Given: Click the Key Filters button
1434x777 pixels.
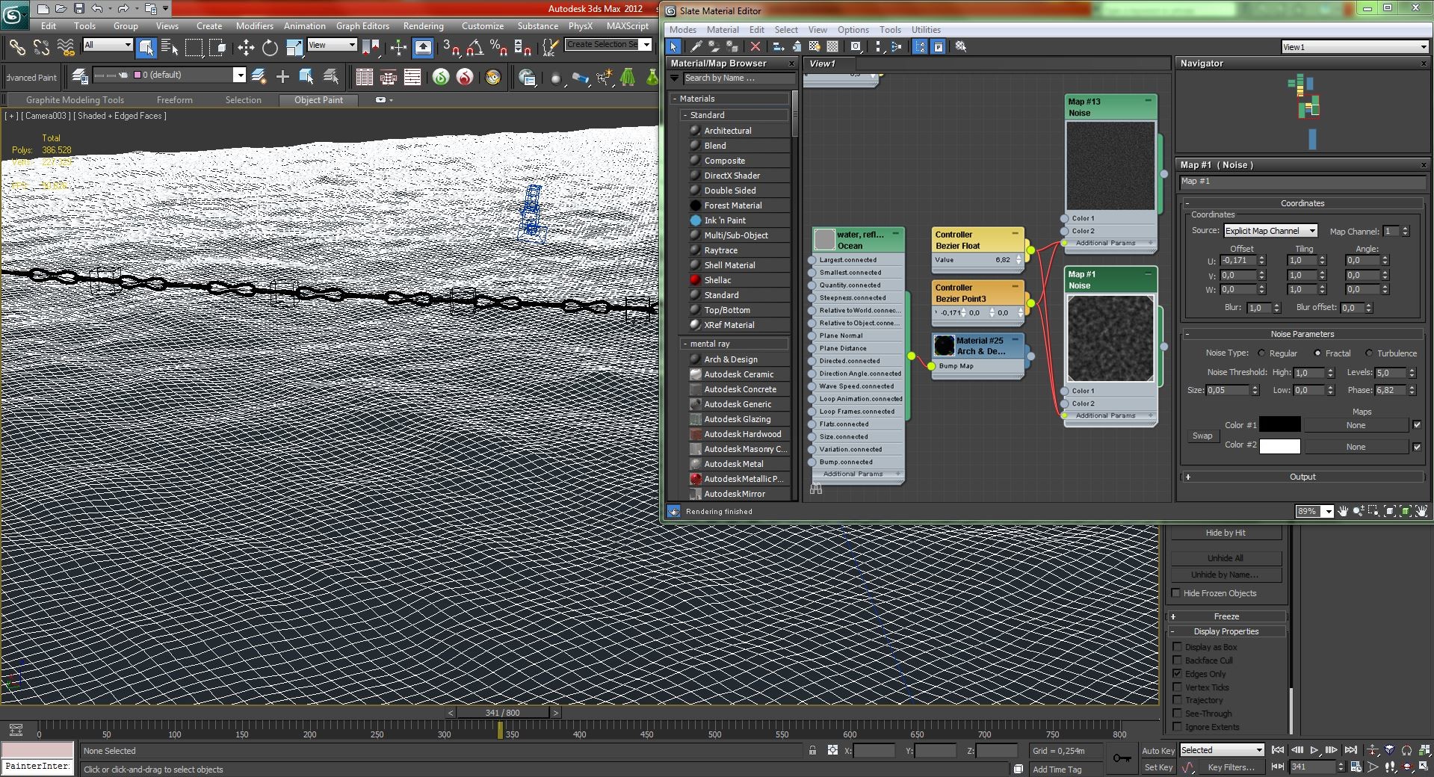Looking at the screenshot, I should [x=1231, y=767].
